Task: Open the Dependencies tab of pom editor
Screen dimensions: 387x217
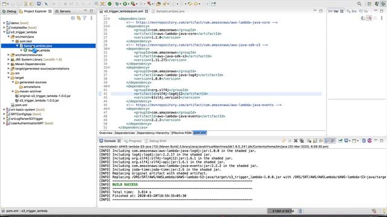Action: point(125,133)
